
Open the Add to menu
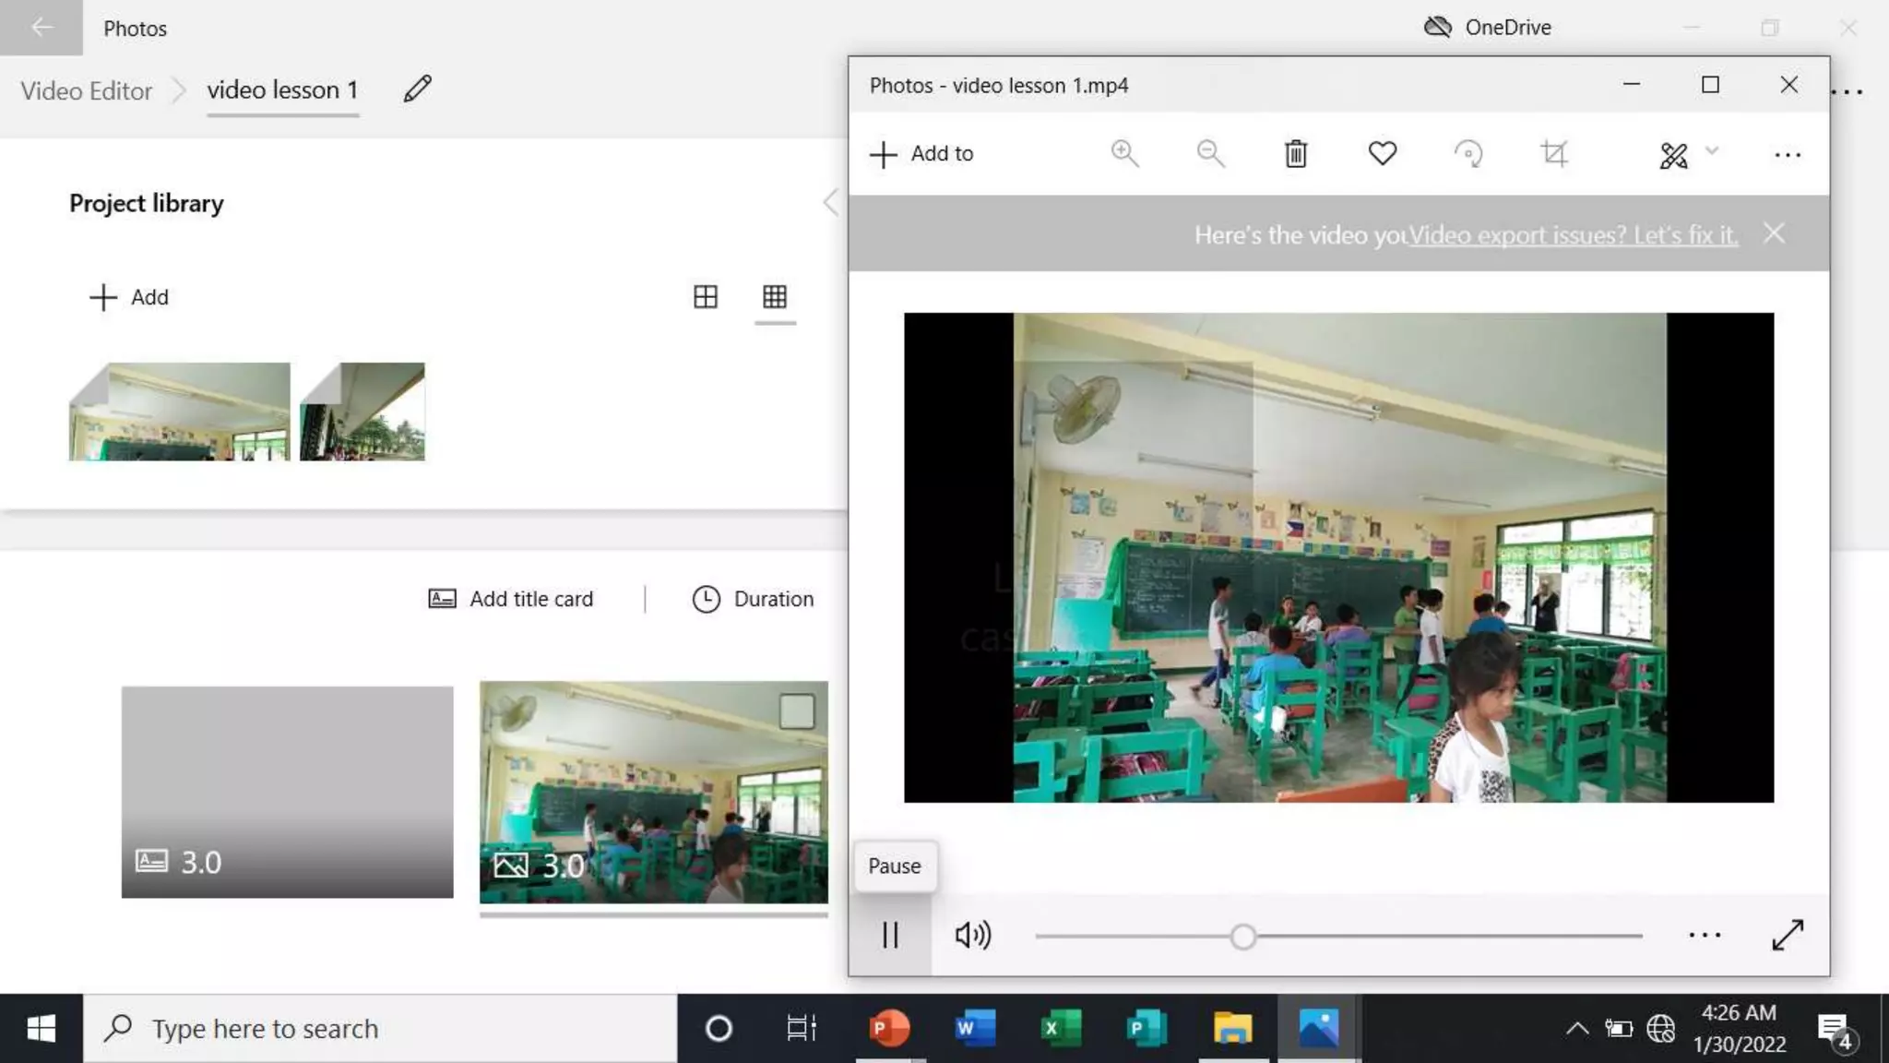click(922, 154)
